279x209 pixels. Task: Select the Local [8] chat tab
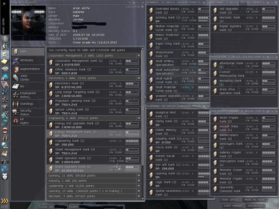click(x=53, y=207)
